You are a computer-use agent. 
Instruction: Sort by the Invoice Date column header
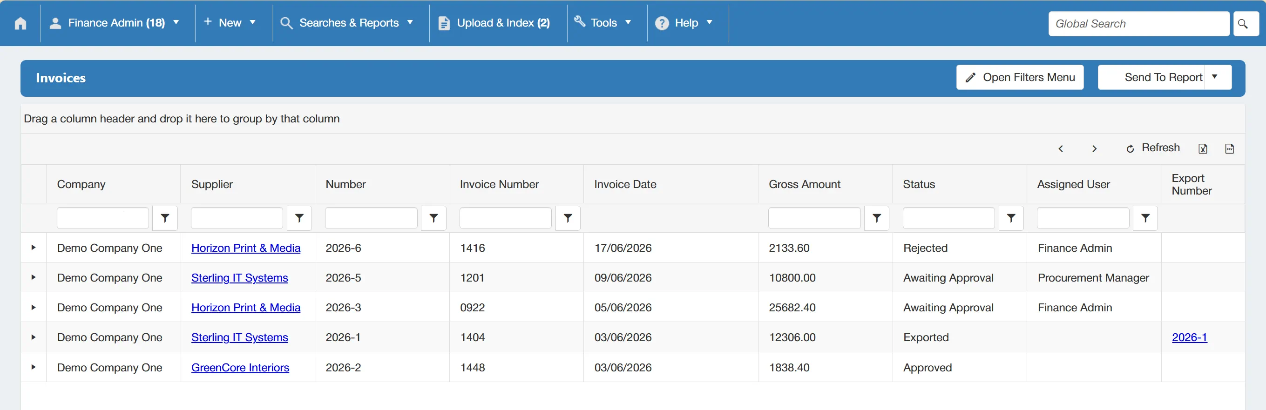point(625,184)
